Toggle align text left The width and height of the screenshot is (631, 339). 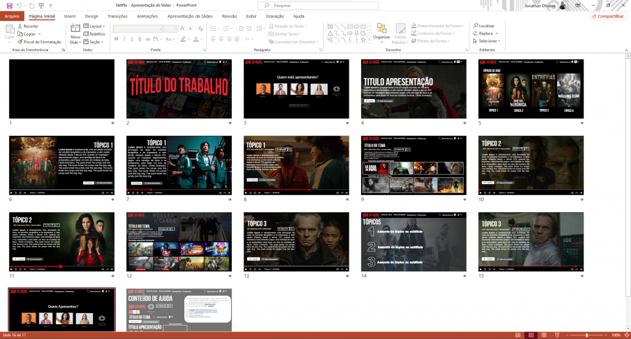(x=213, y=39)
